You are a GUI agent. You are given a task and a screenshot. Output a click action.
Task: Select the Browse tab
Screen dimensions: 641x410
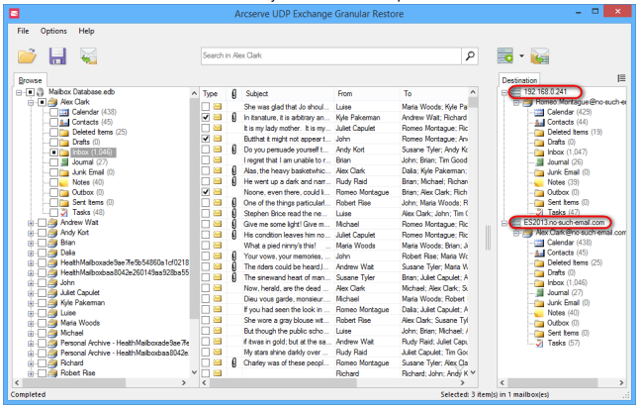31,80
